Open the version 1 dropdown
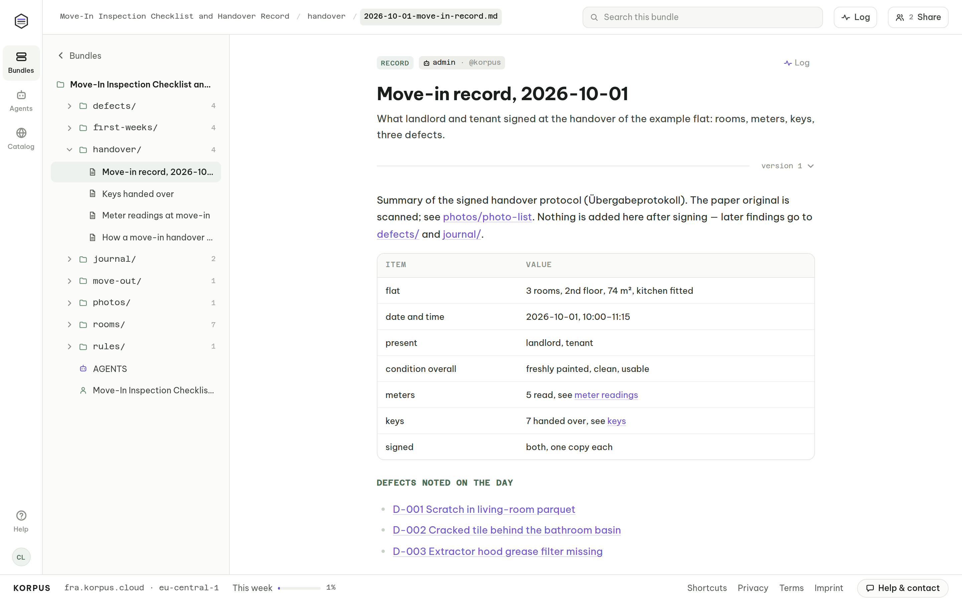 pos(788,166)
